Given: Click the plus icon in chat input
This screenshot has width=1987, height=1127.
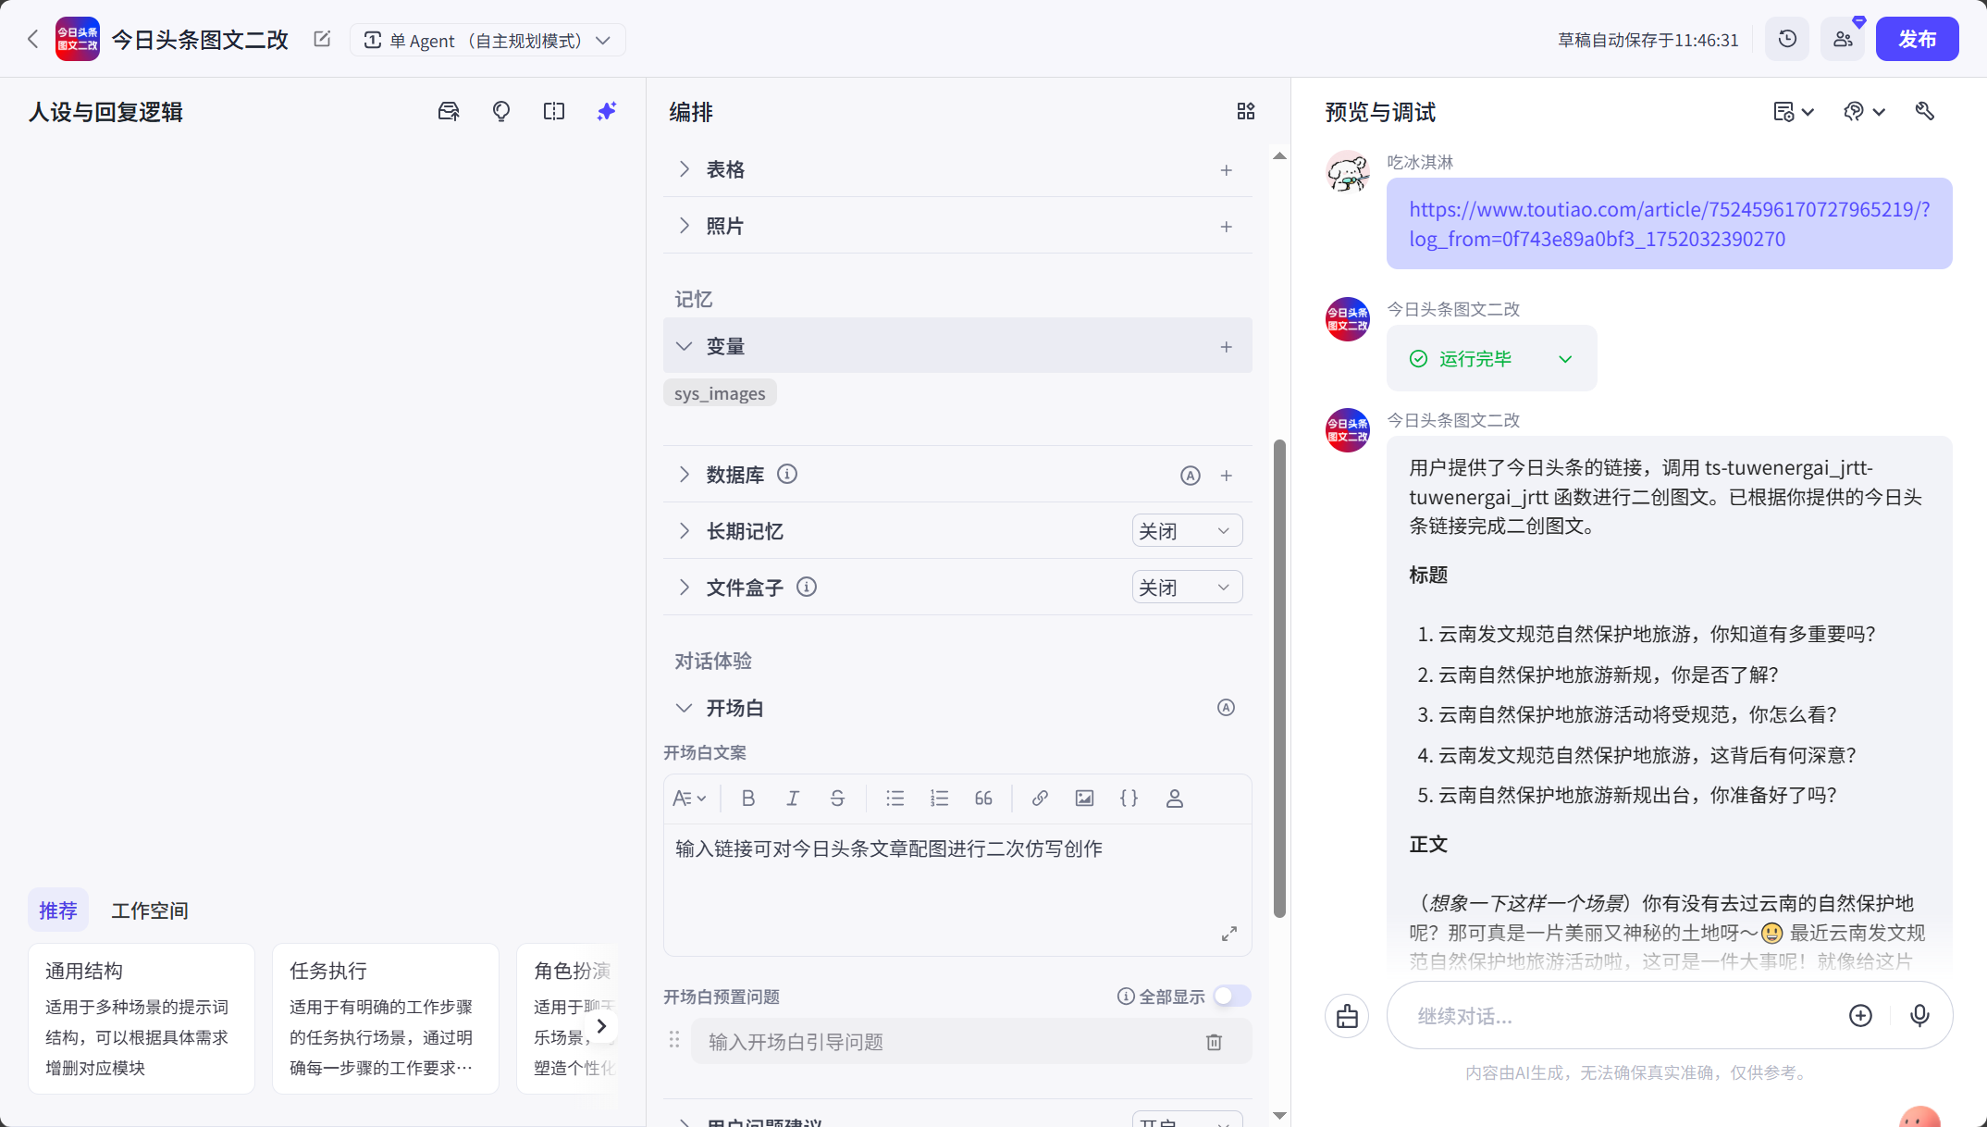Looking at the screenshot, I should pyautogui.click(x=1861, y=1015).
